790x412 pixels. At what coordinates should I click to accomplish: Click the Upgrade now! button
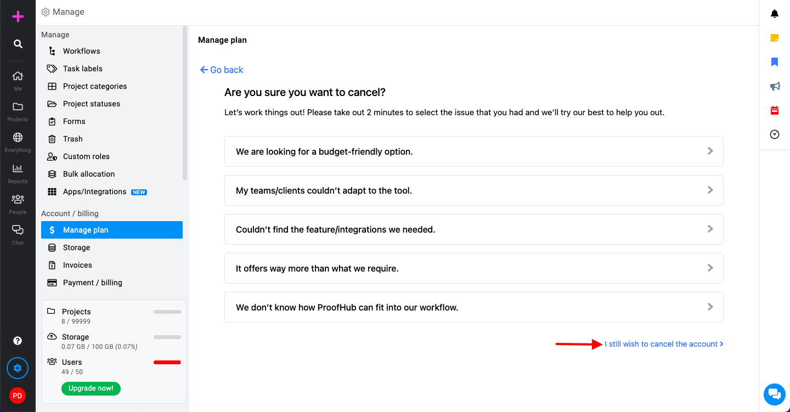pyautogui.click(x=91, y=388)
